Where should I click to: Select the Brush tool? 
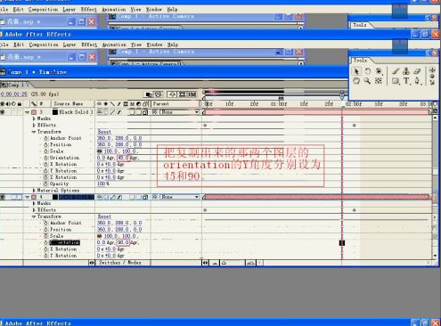[x=396, y=71]
